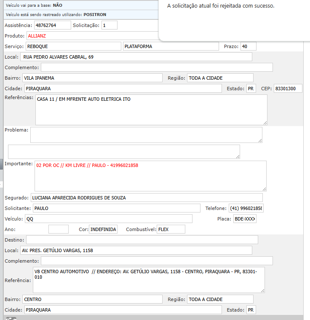This screenshot has width=310, height=320.
Task: Click the CEP field
Action: tap(288, 89)
